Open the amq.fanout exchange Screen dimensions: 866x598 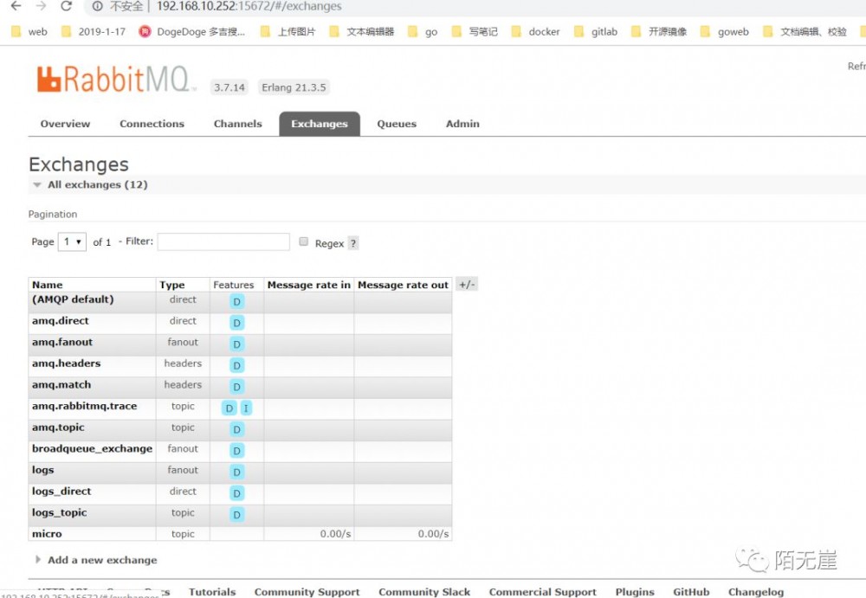pyautogui.click(x=62, y=343)
